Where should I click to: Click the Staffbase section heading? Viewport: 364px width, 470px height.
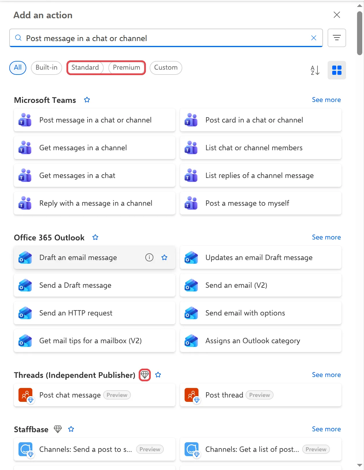click(31, 429)
